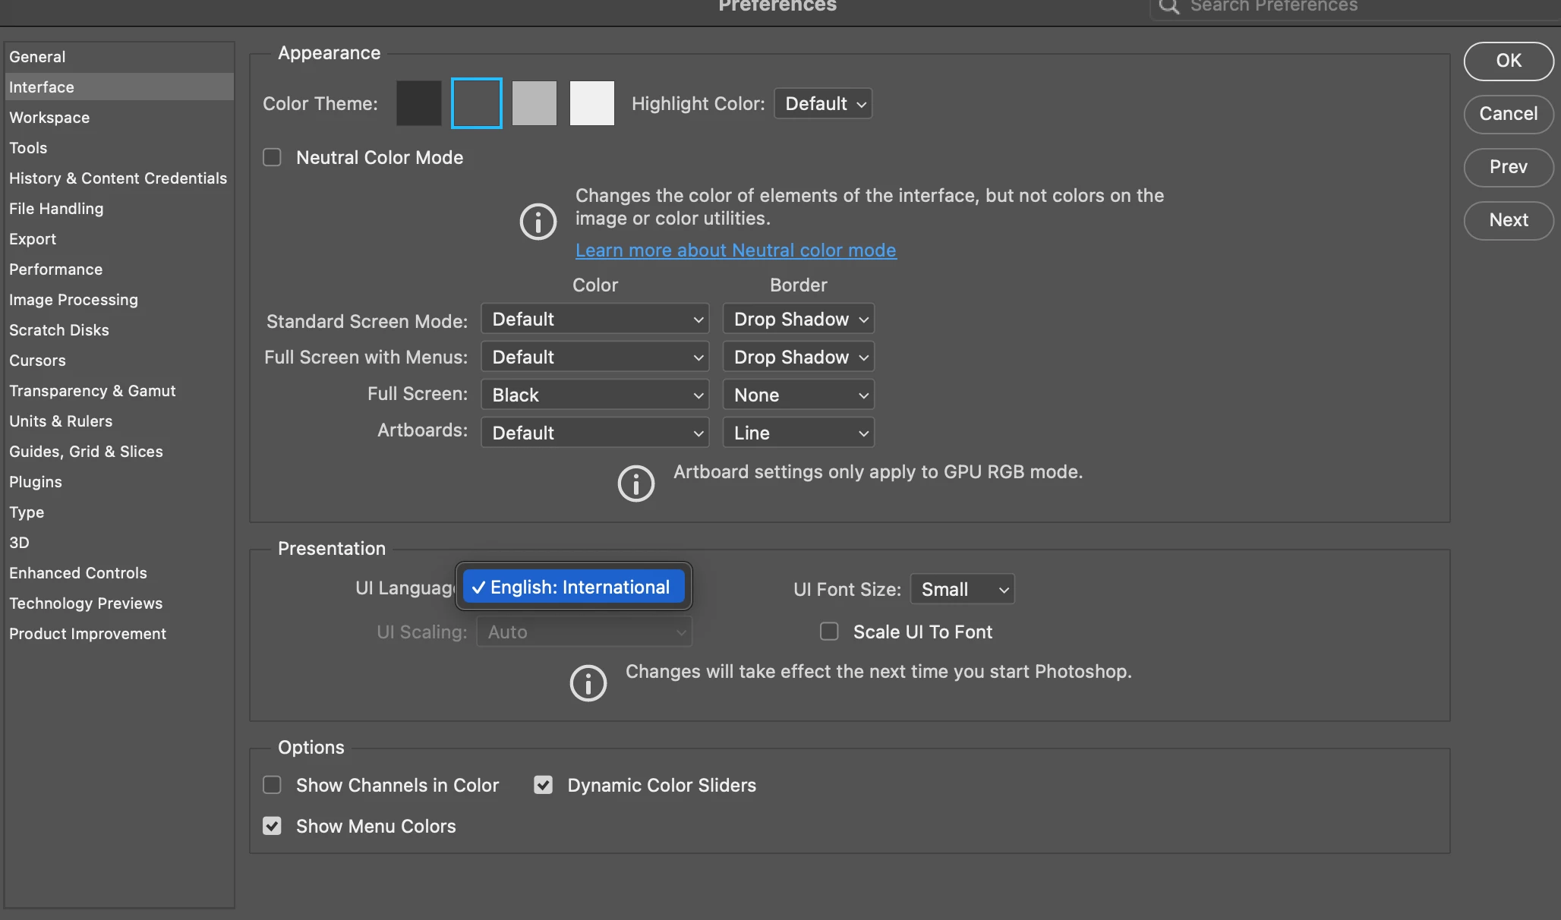Disable Dynamic Color Sliders option

pos(543,785)
